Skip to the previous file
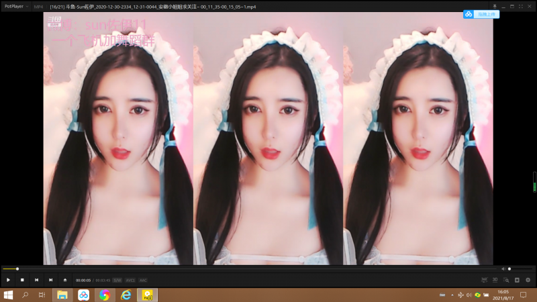The height and width of the screenshot is (302, 537). click(x=36, y=280)
